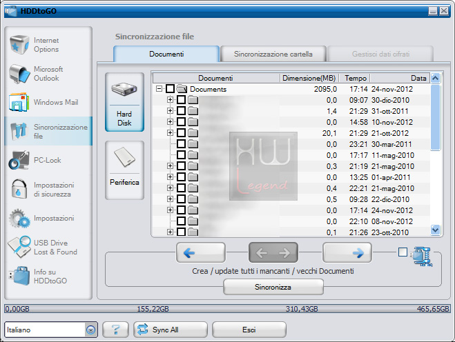The image size is (455, 342).
Task: Switch to Sincronizzazione cartella tab
Action: [273, 54]
